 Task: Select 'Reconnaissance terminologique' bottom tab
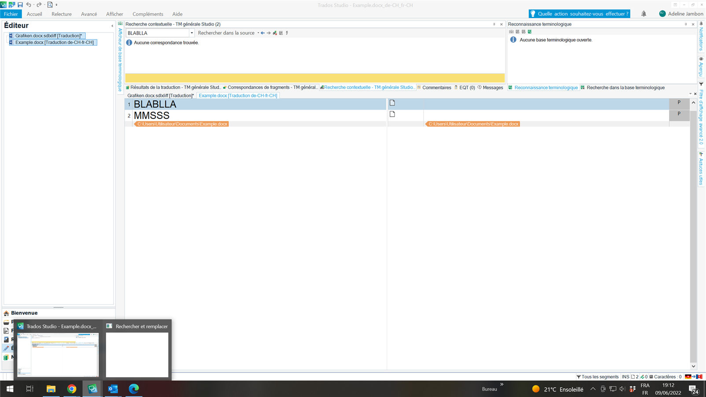click(543, 88)
